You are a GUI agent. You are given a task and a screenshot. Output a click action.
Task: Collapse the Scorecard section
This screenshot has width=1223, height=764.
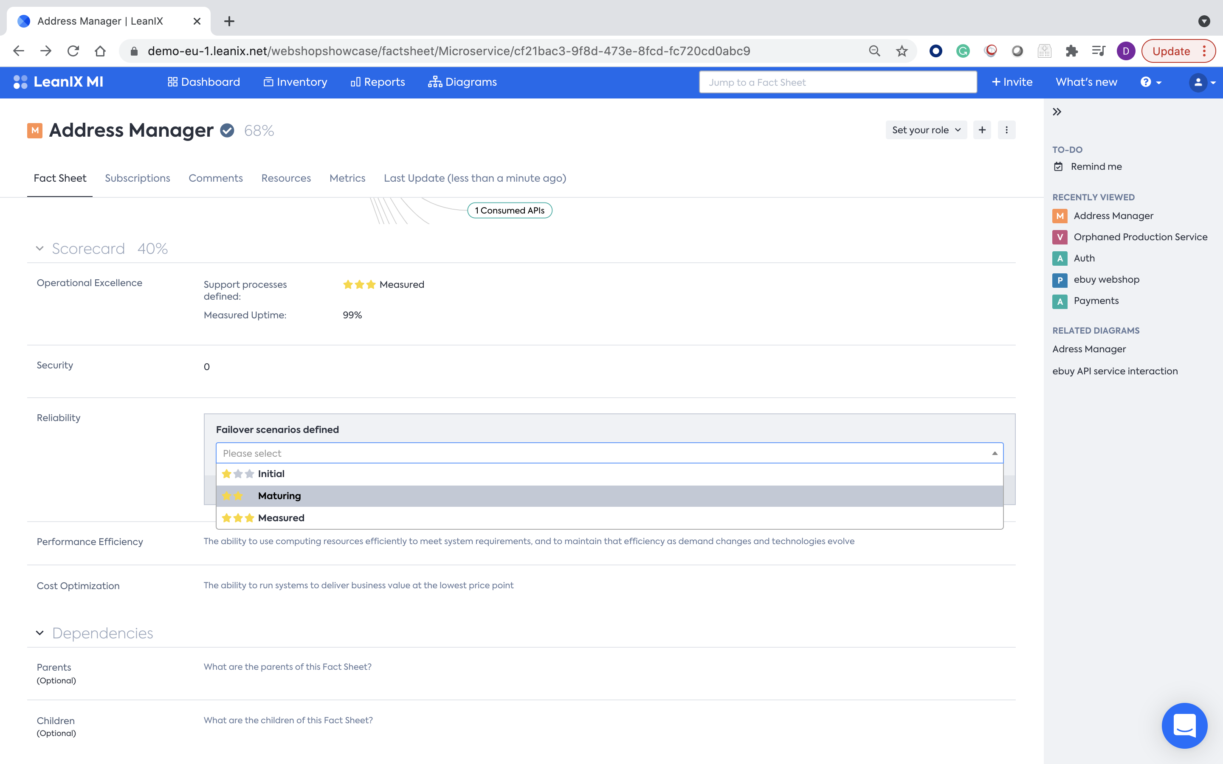tap(39, 248)
